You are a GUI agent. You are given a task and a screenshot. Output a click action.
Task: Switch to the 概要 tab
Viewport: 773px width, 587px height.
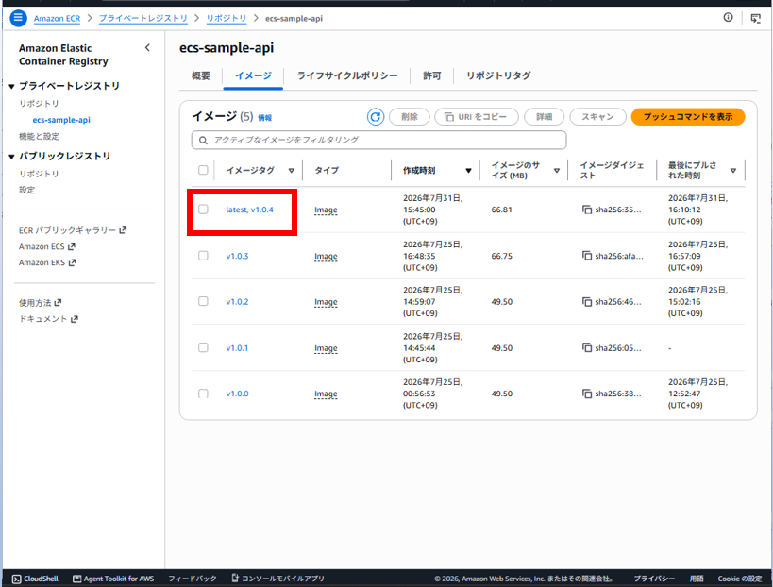201,75
